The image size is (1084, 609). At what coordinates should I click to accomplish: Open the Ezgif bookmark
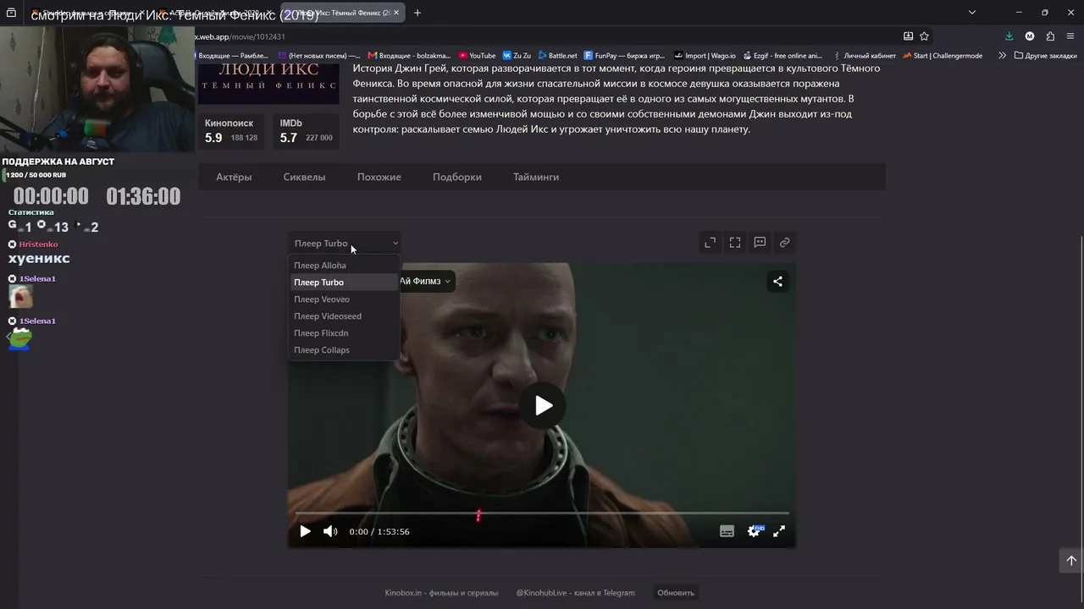(783, 56)
